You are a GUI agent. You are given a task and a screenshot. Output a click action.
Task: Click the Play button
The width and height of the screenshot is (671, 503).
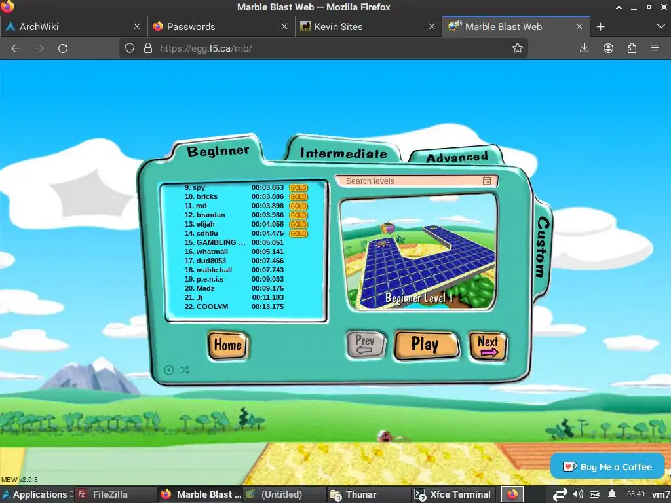point(426,345)
